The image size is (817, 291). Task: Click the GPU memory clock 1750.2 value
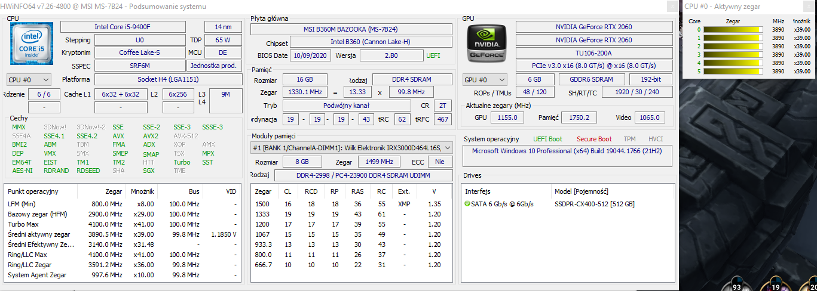point(579,117)
